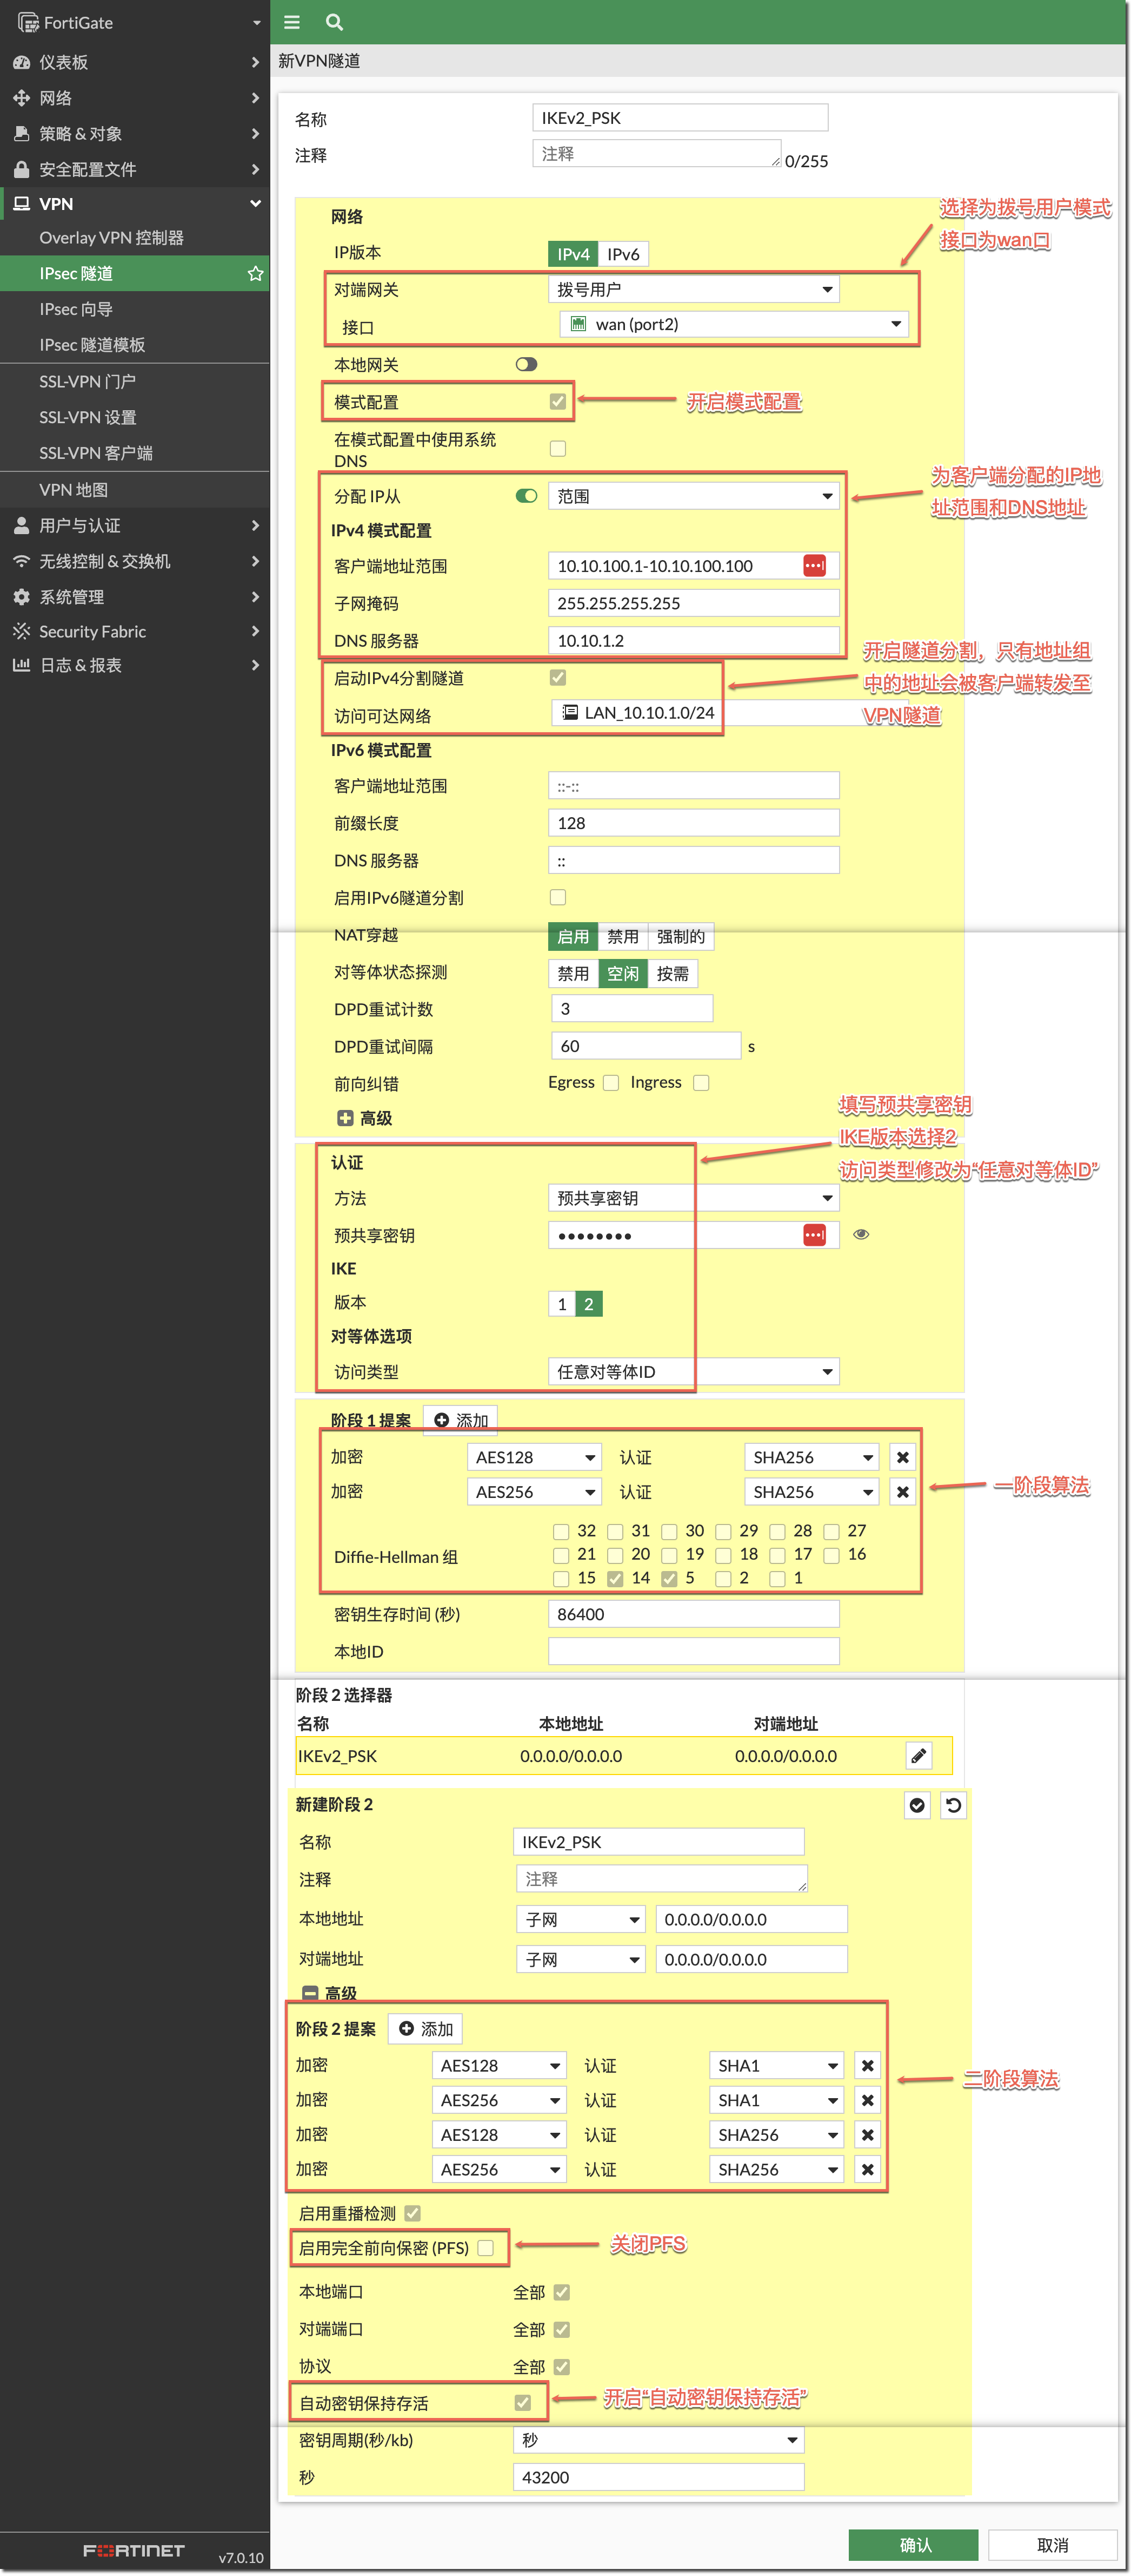Uncheck the 自动密钥保持存活 checkbox

coord(523,2402)
